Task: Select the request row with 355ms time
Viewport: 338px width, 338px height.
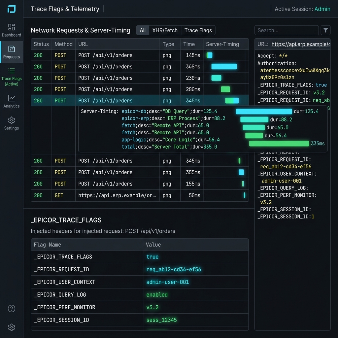Action: (x=140, y=172)
